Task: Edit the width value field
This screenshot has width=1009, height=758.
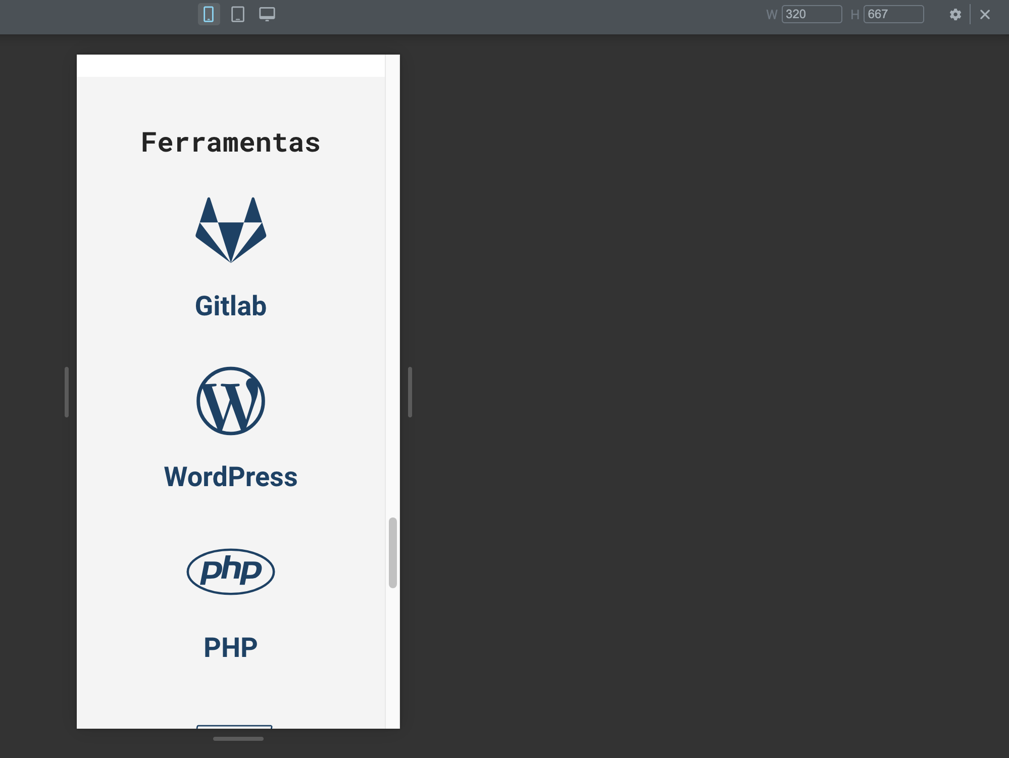Action: pyautogui.click(x=812, y=14)
